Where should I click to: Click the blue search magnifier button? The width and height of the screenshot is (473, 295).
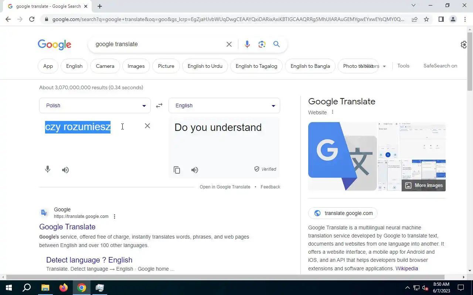pos(276,44)
